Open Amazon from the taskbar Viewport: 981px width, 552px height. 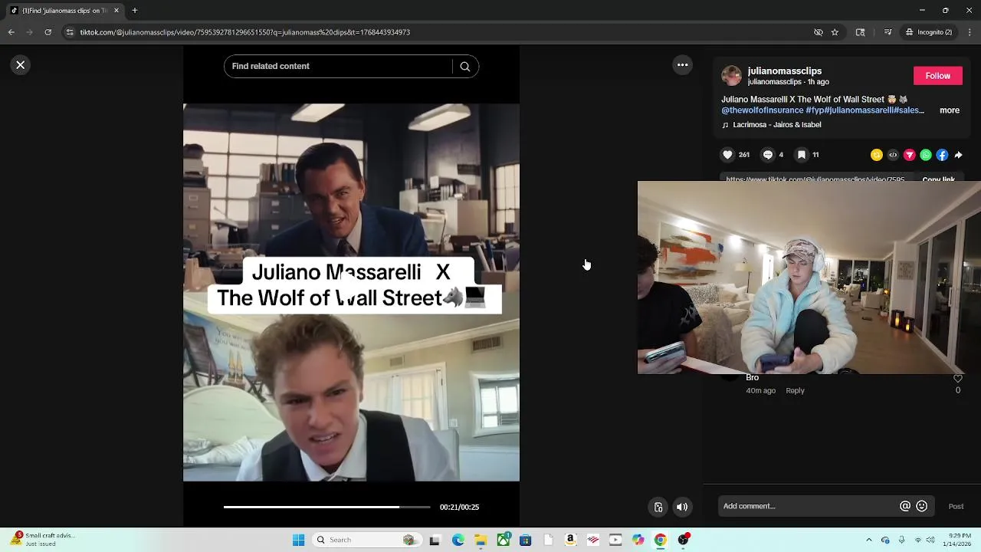(570, 540)
